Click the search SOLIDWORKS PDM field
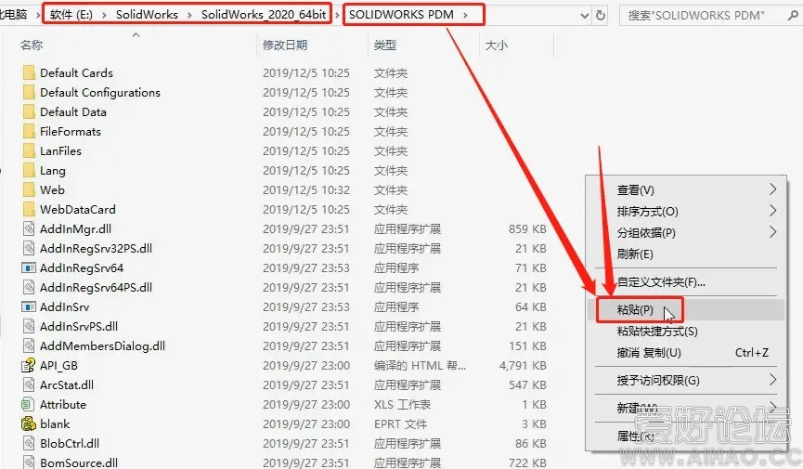This screenshot has height=469, width=803. click(x=706, y=15)
